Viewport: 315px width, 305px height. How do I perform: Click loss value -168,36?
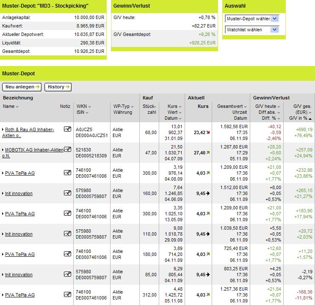pyautogui.click(x=304, y=292)
